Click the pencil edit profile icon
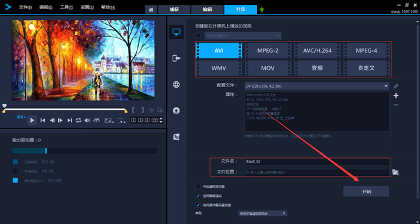Image resolution: width=420 pixels, height=224 pixels. (396, 86)
